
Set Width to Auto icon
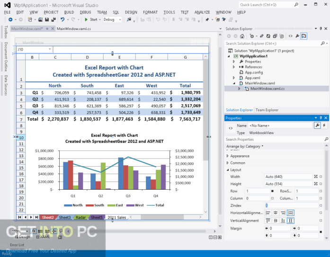[316, 177]
